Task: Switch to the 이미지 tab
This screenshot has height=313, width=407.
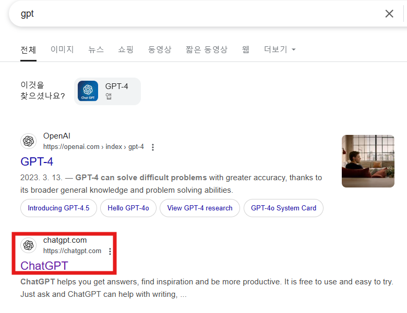Action: pyautogui.click(x=62, y=49)
